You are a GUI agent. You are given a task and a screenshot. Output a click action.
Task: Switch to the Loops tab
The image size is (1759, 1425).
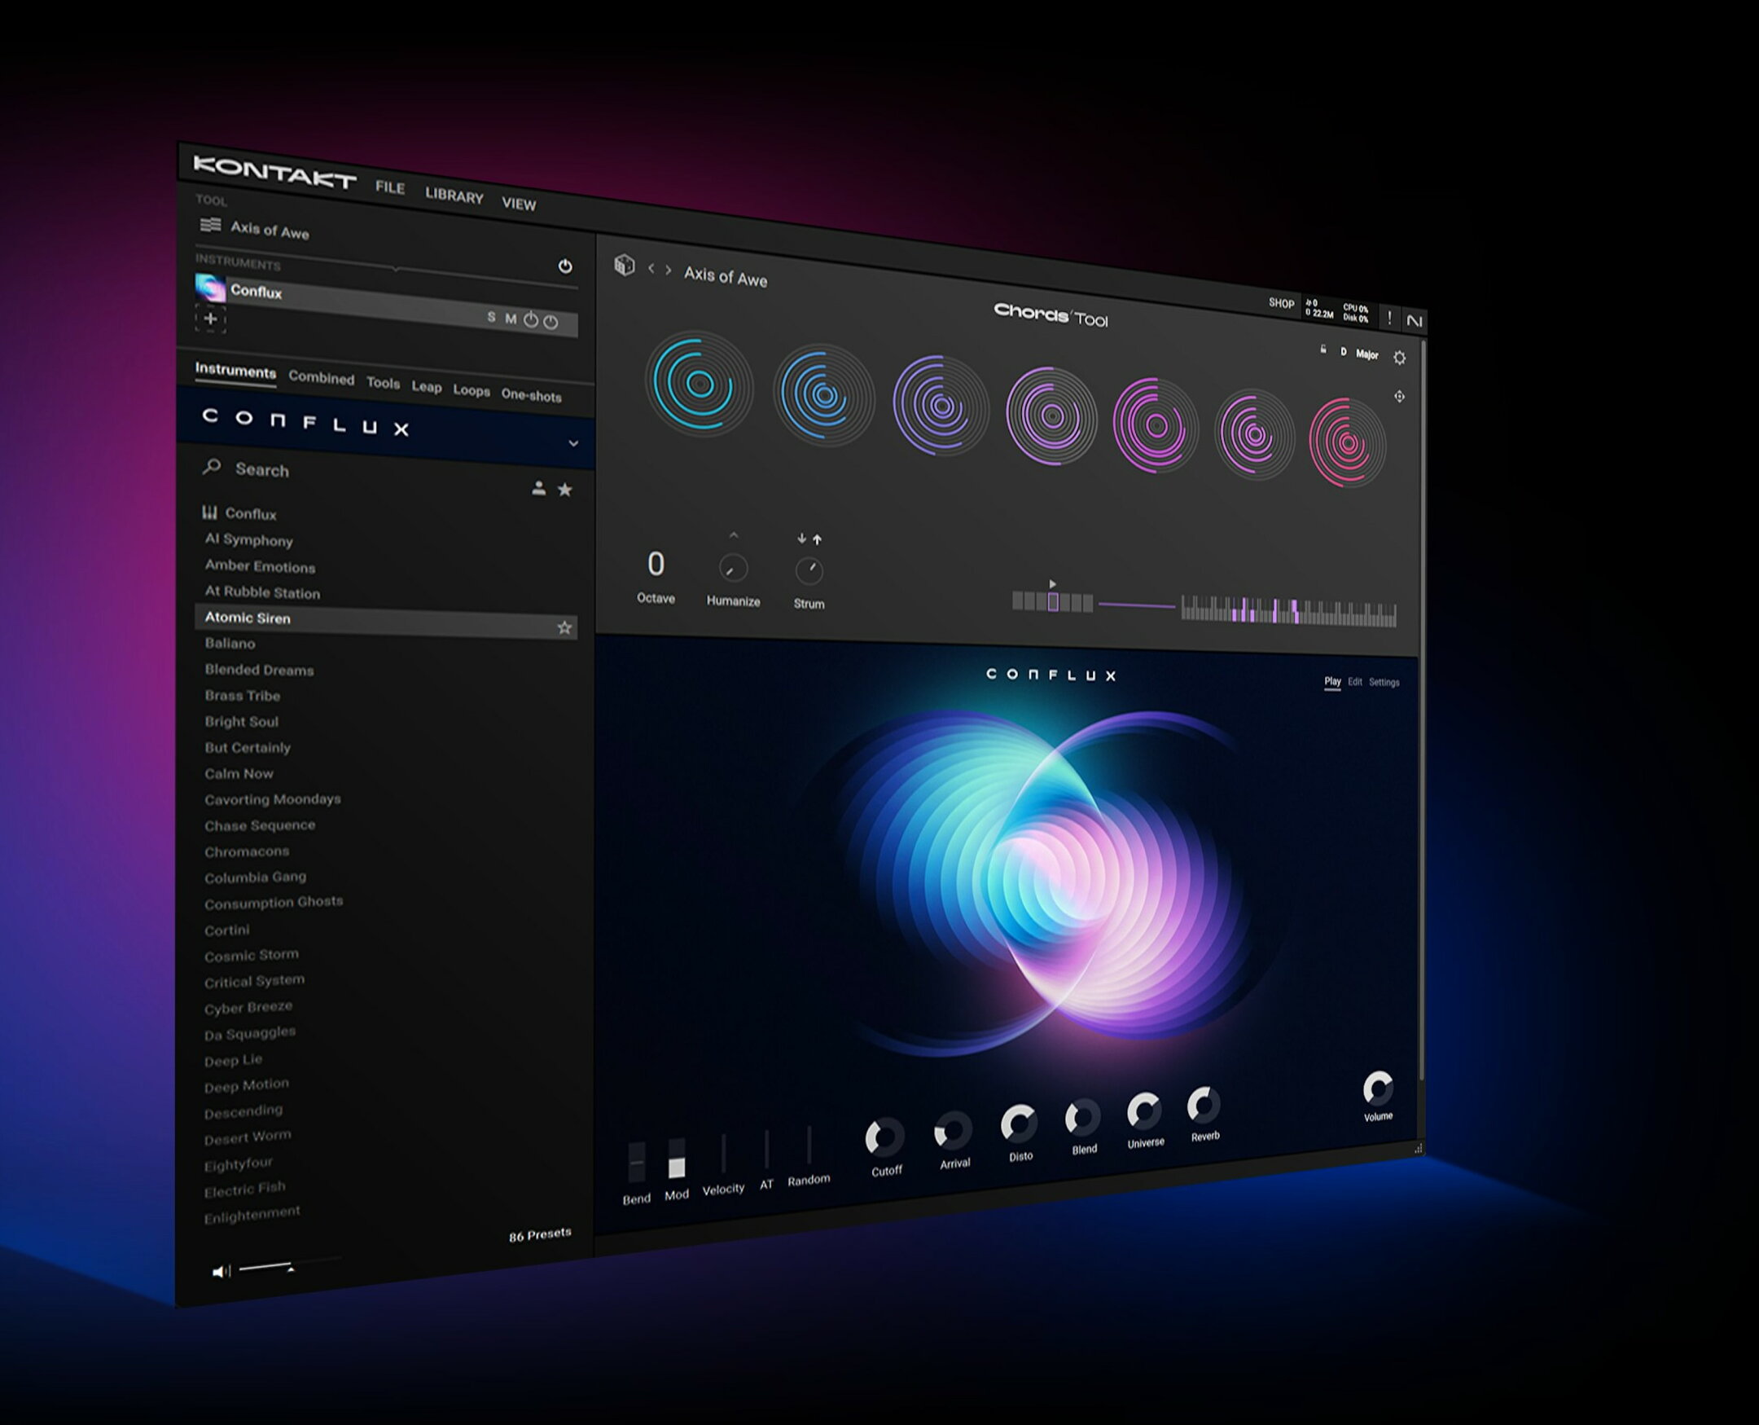click(471, 391)
